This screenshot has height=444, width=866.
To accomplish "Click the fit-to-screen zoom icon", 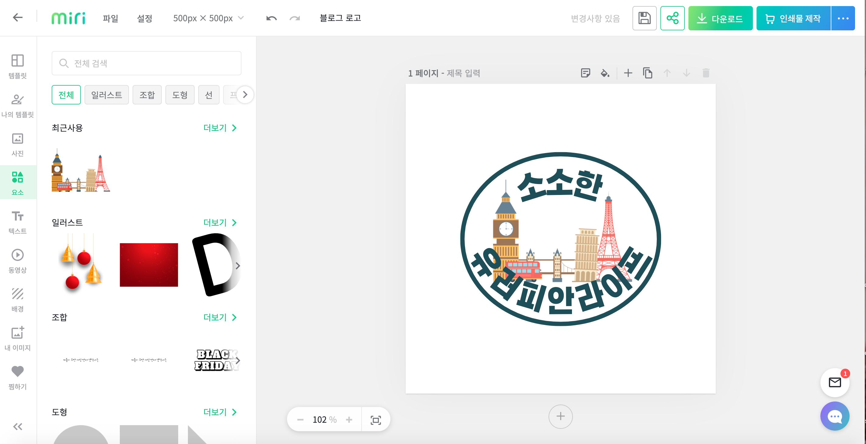I will click(376, 420).
